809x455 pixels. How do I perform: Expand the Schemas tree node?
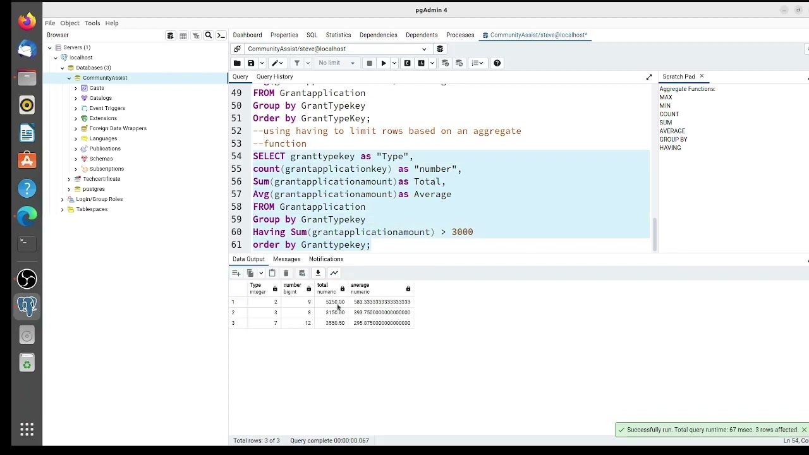coord(76,159)
